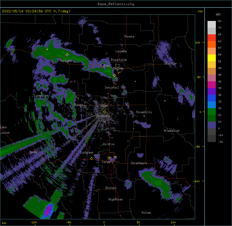The height and width of the screenshot is (226, 232).
Task: Click the yellow station marker near RockyMH
Action: click(67, 55)
